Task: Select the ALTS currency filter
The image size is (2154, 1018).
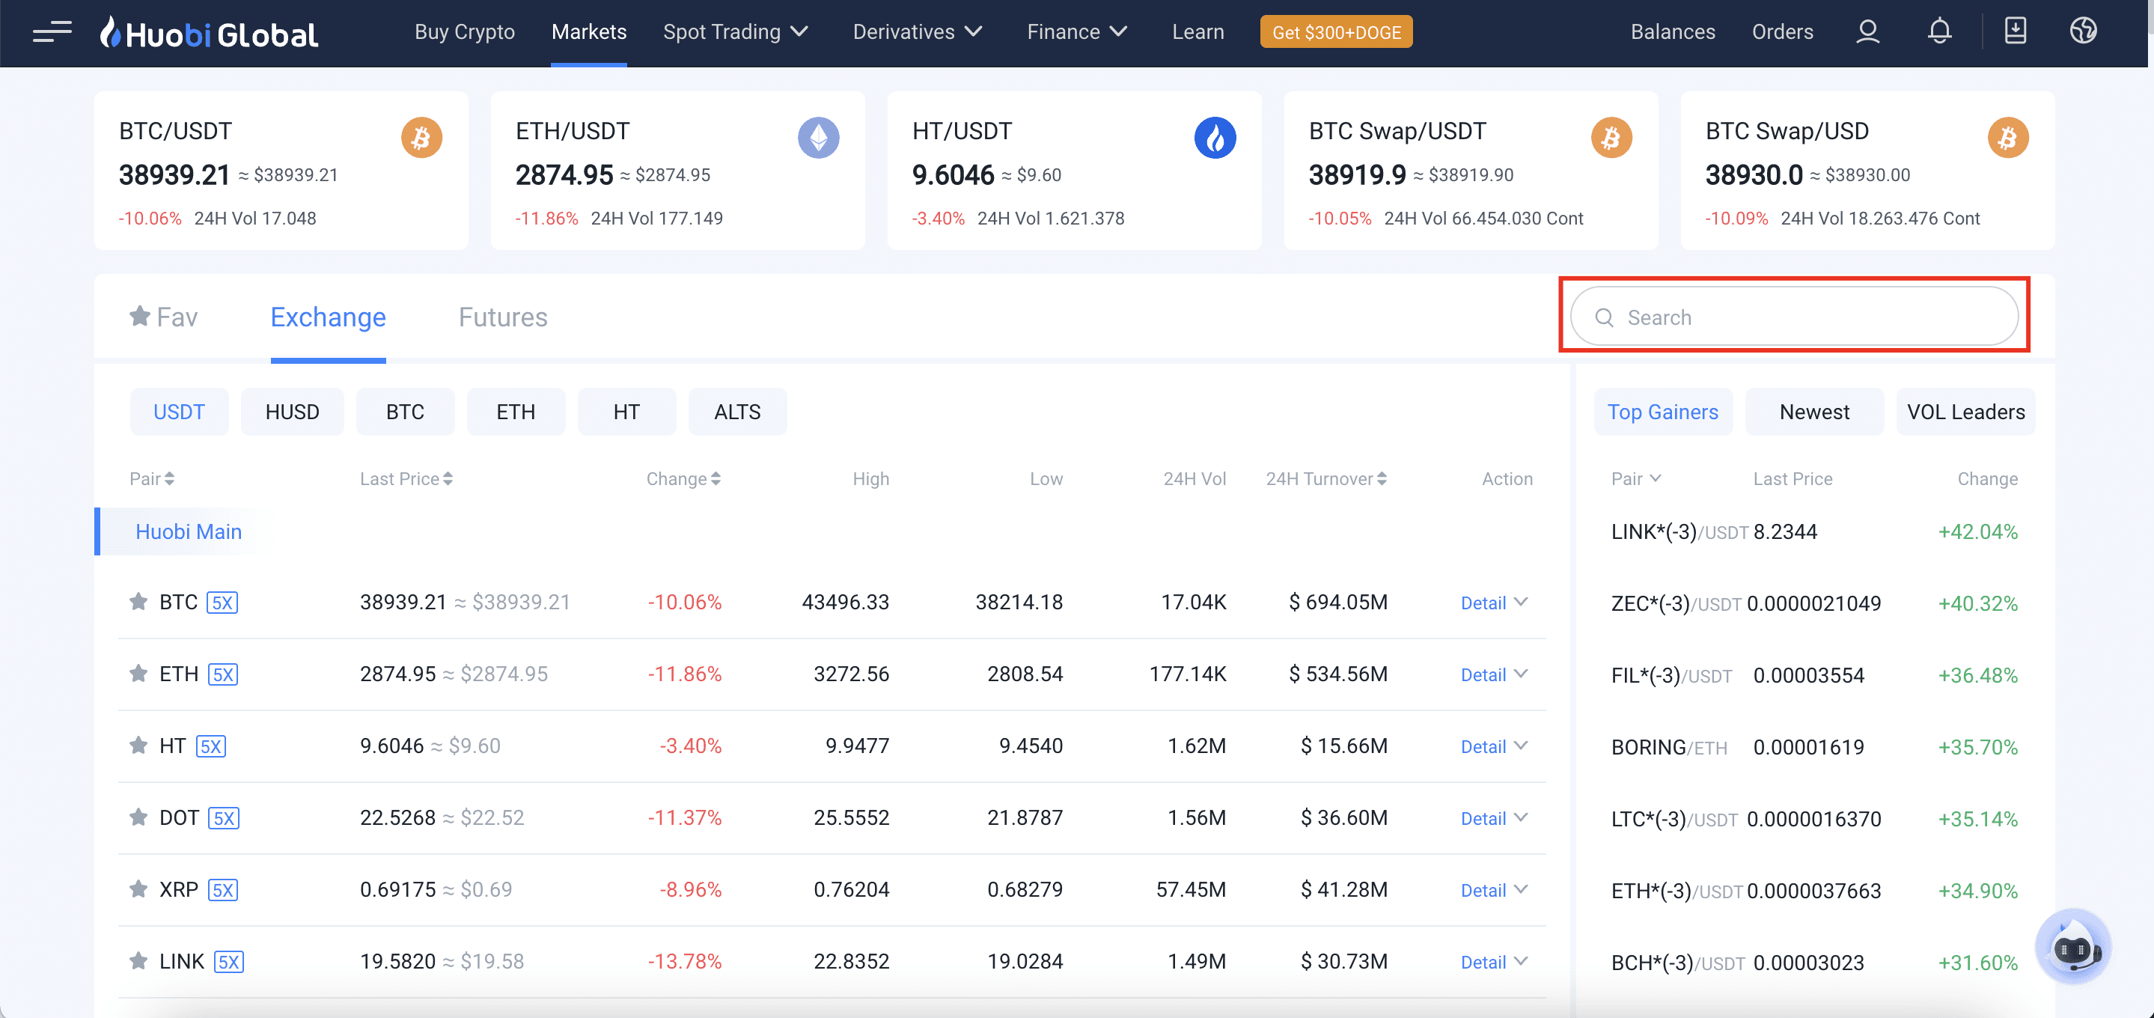Action: click(736, 411)
